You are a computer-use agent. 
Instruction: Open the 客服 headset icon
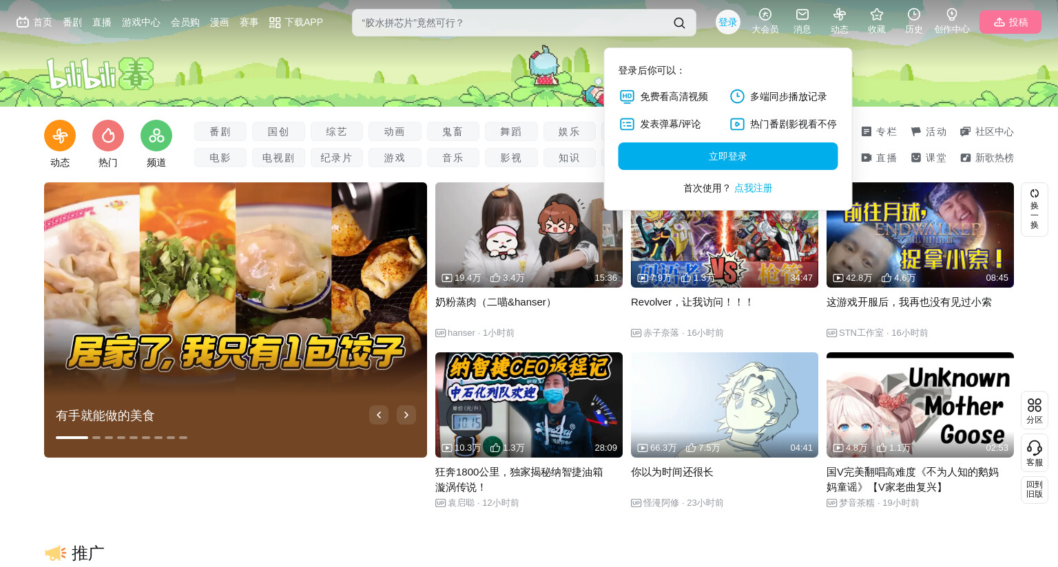pyautogui.click(x=1034, y=453)
